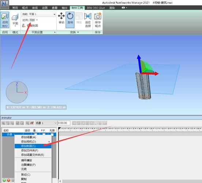This screenshot has width=202, height=183.
Task: Toggle 往复播放(P) in the context menu
Action: (33, 165)
